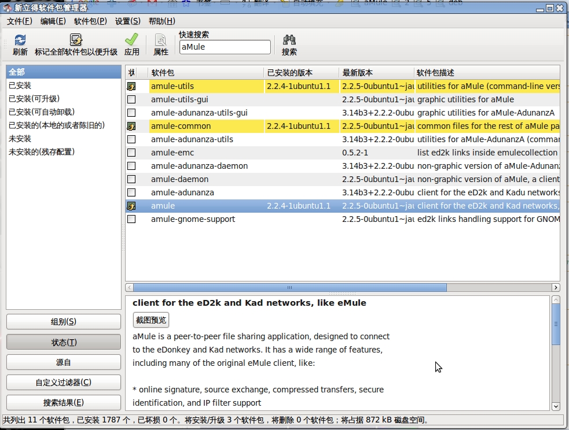569x430 pixels.
Task: Click the 截图预览 screenshot button
Action: (x=151, y=320)
